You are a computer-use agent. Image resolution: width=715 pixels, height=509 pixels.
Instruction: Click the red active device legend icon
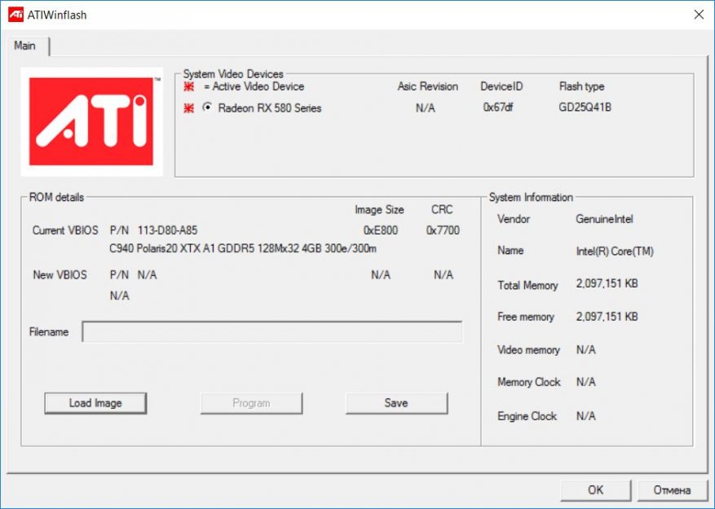coord(189,87)
